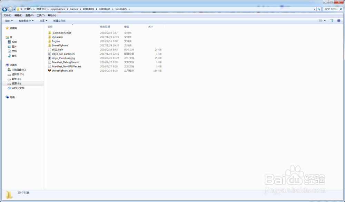Image resolution: width=345 pixels, height=202 pixels.
Task: Sort by 名称 column header
Action: pyautogui.click(x=50, y=27)
